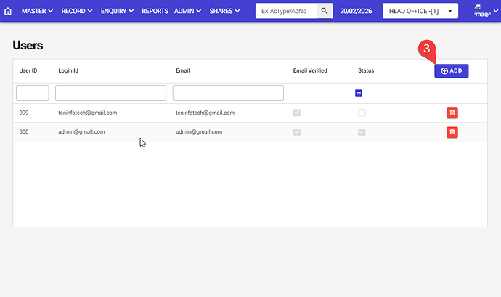
Task: Click the Login Id filter field
Action: click(110, 93)
